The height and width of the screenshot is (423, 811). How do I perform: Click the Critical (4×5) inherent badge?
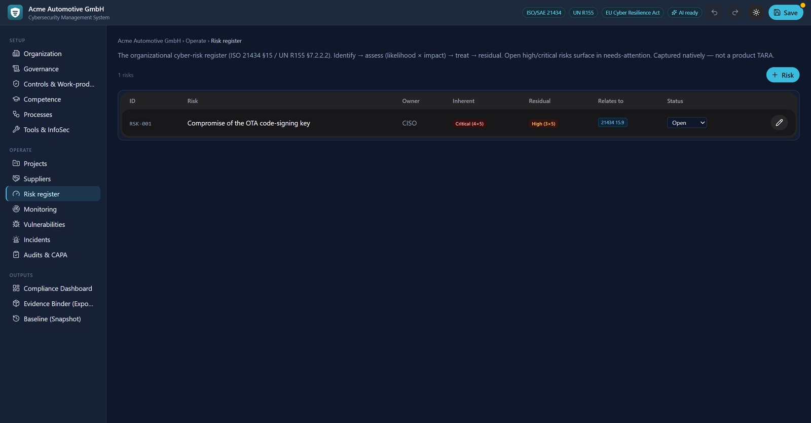click(469, 124)
